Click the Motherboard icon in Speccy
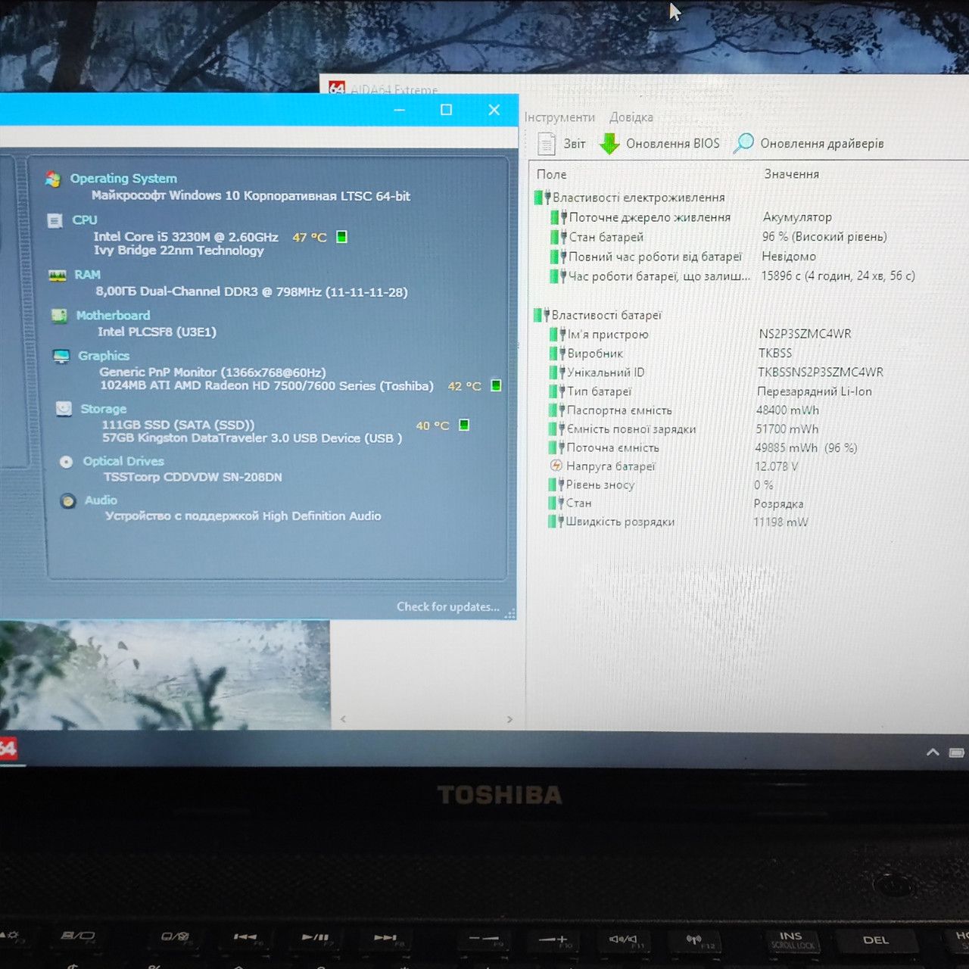 pyautogui.click(x=59, y=316)
